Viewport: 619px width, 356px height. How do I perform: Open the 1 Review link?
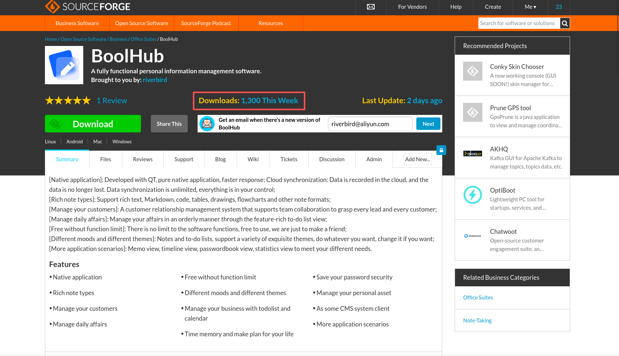pyautogui.click(x=112, y=101)
